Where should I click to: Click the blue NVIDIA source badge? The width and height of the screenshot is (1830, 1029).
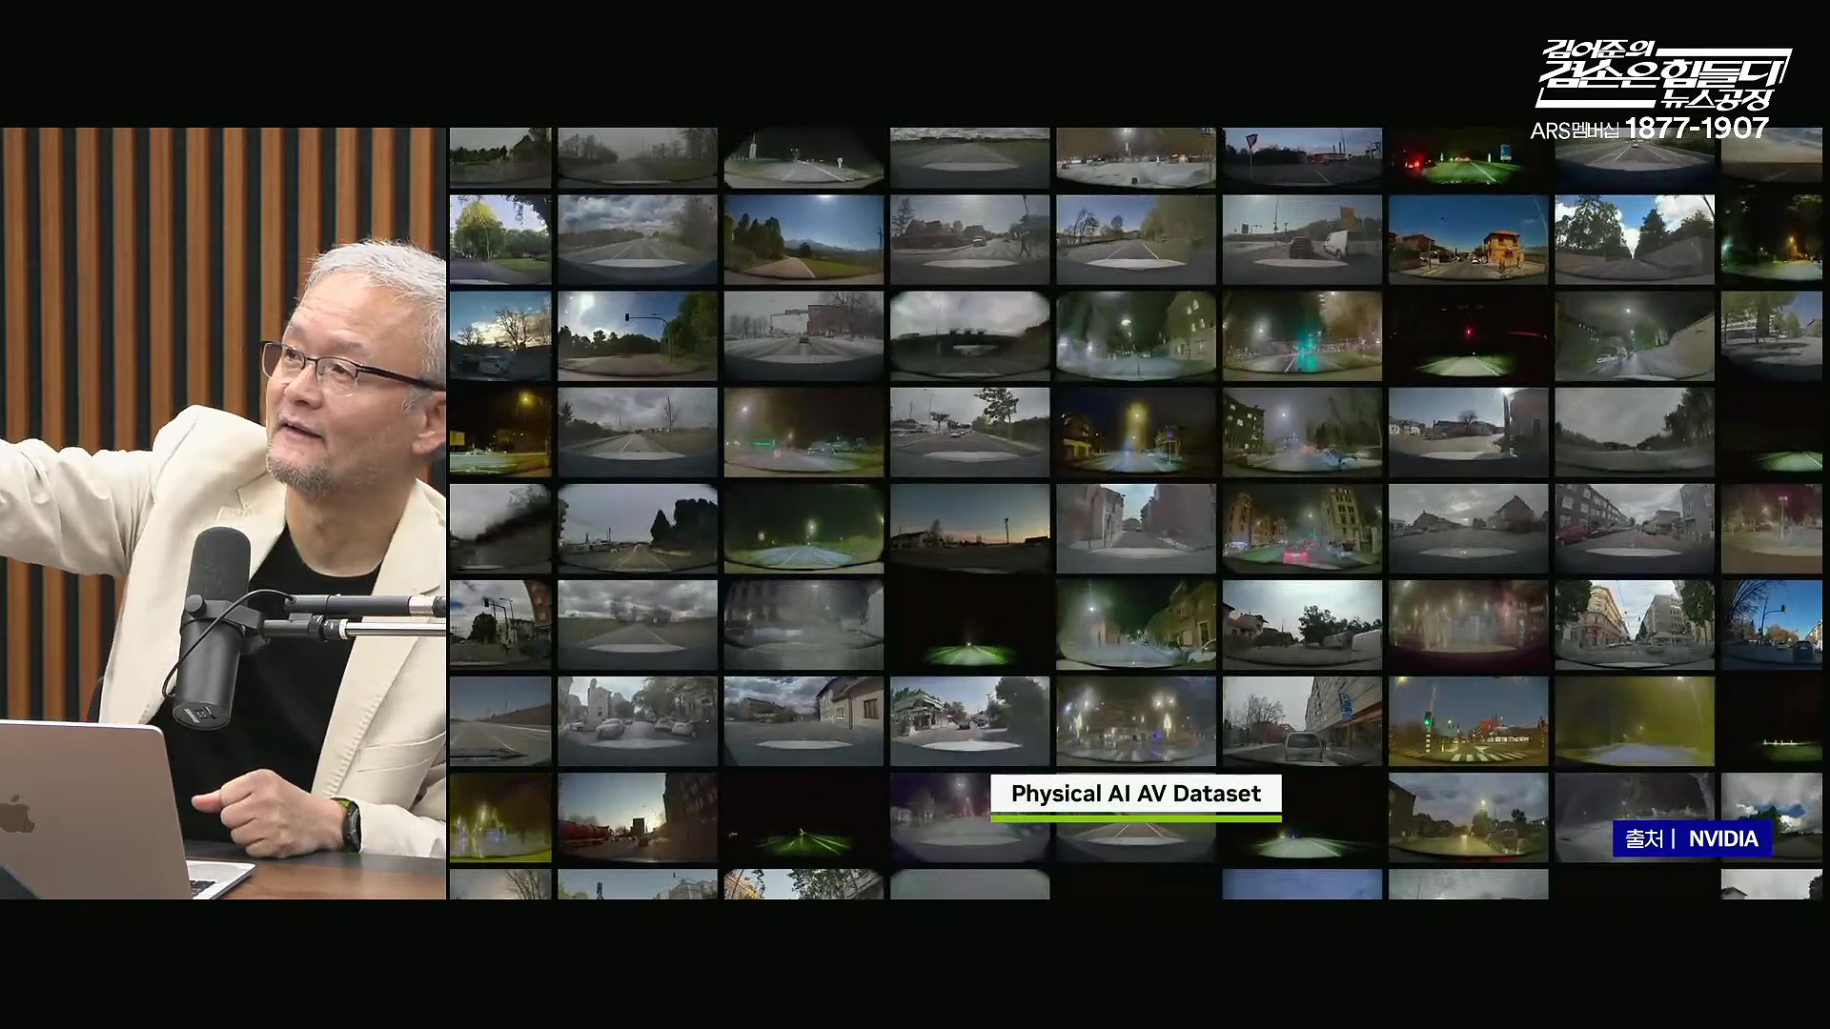click(1692, 839)
